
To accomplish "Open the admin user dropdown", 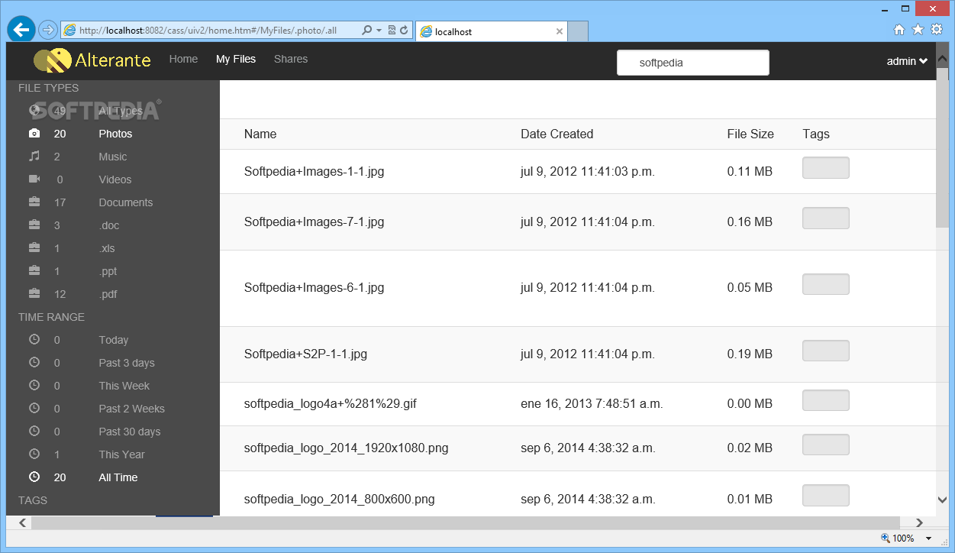I will pos(907,62).
